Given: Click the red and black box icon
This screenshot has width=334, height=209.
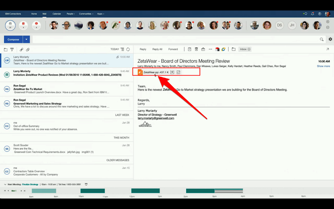Looking at the screenshot, I should click(x=217, y=49).
